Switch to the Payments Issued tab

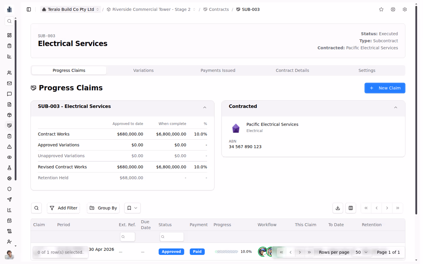[x=218, y=70]
